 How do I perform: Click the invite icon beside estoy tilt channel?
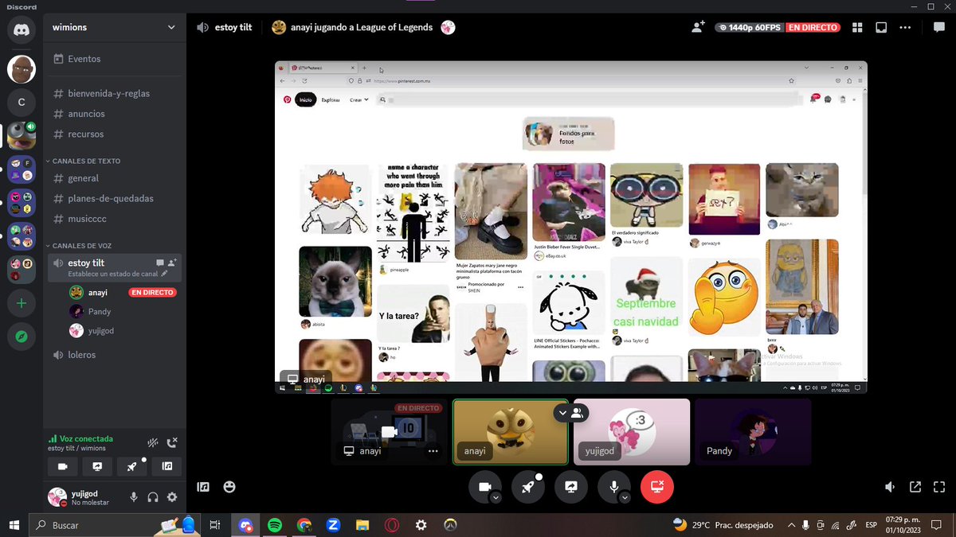(x=173, y=263)
